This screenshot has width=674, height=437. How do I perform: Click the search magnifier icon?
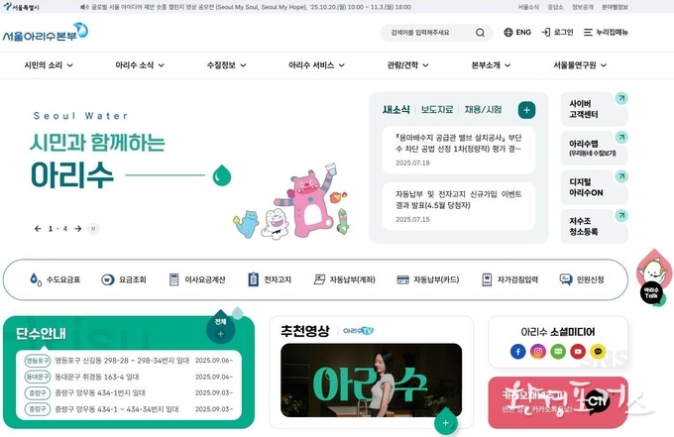tap(480, 33)
